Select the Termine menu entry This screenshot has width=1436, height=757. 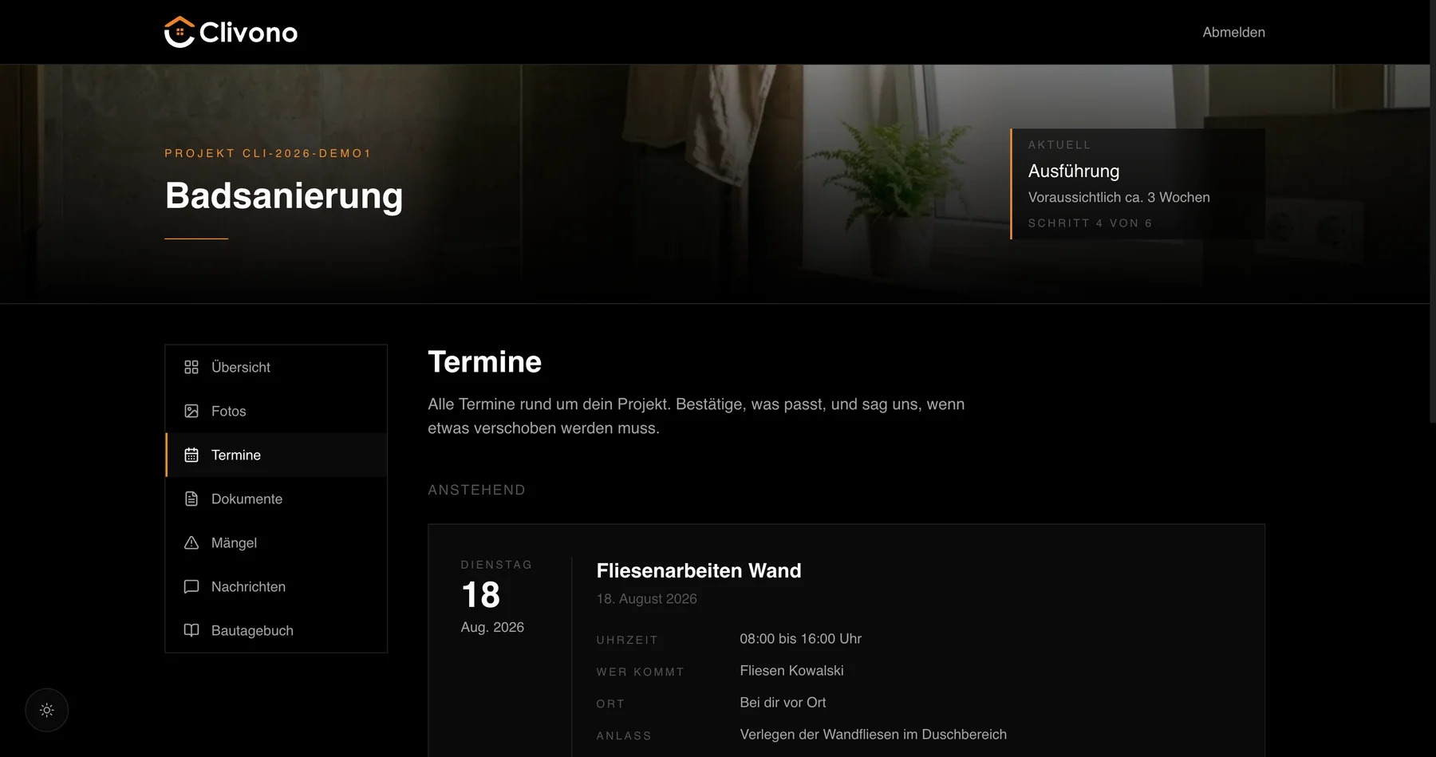(276, 455)
